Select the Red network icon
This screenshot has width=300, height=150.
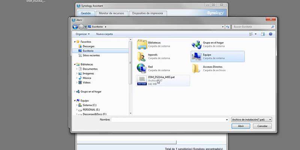coord(142,69)
